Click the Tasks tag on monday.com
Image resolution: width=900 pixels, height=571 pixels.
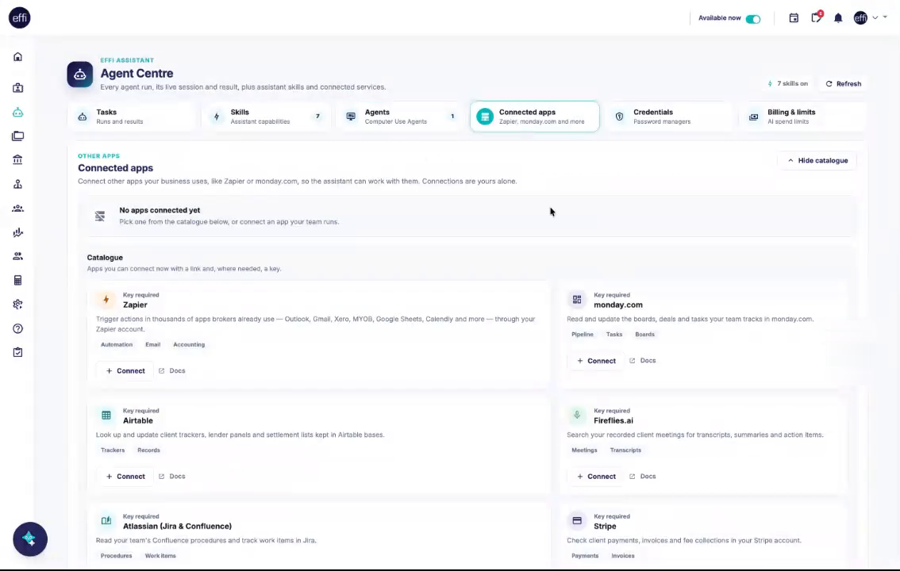point(614,334)
